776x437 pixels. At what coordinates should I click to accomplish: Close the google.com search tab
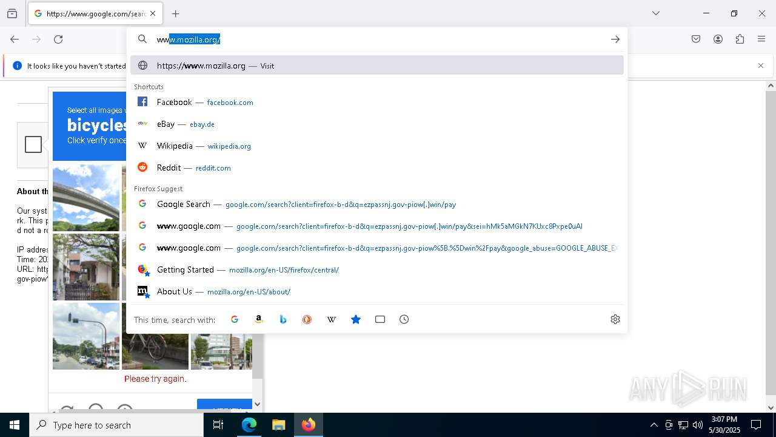pos(153,13)
